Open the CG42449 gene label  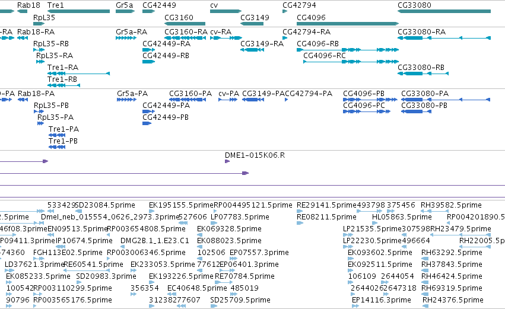[160, 5]
